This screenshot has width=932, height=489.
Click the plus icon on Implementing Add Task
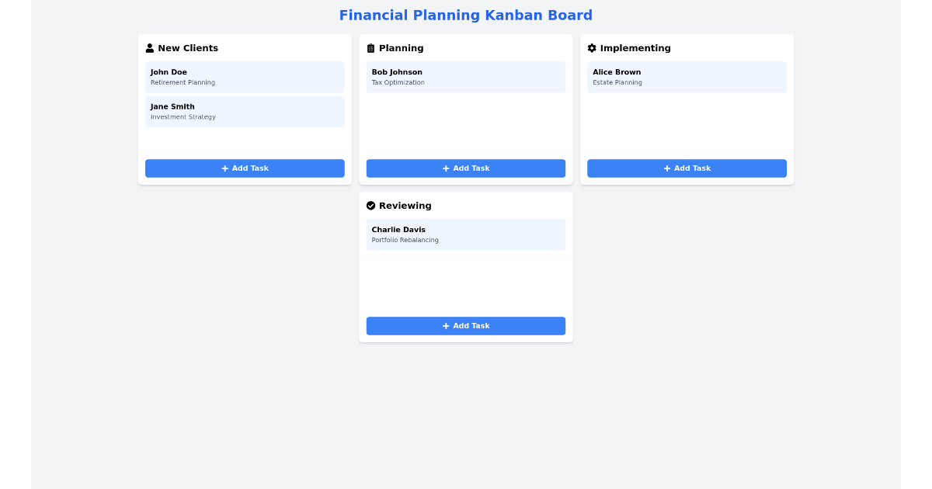pos(666,168)
